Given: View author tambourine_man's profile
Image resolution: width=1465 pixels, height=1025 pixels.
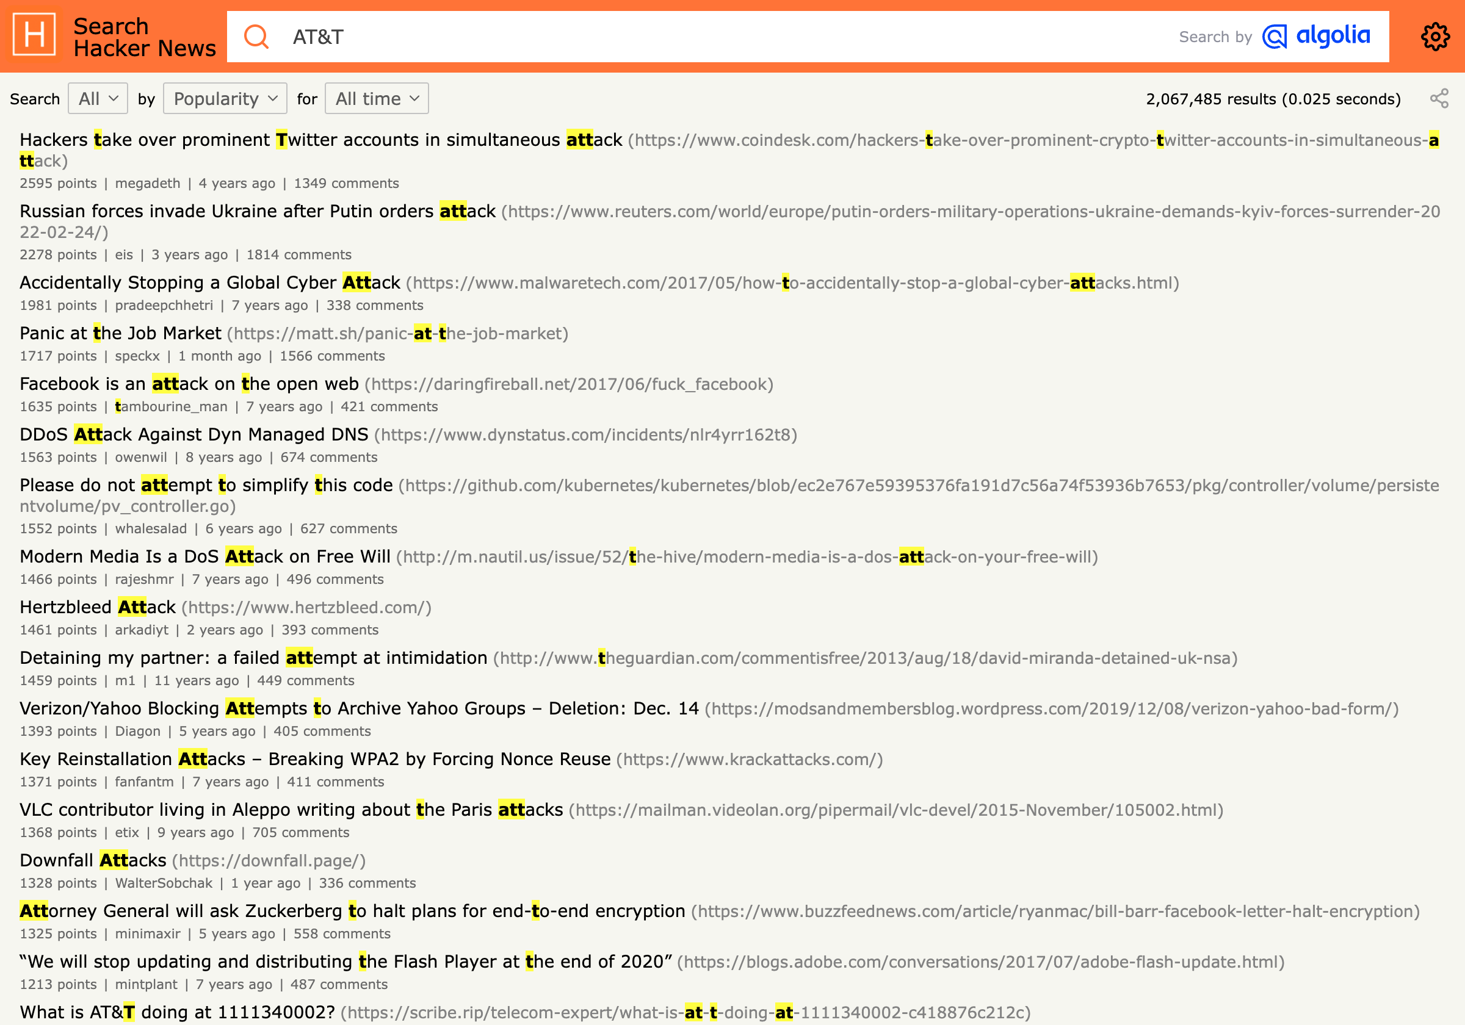Looking at the screenshot, I should point(171,406).
